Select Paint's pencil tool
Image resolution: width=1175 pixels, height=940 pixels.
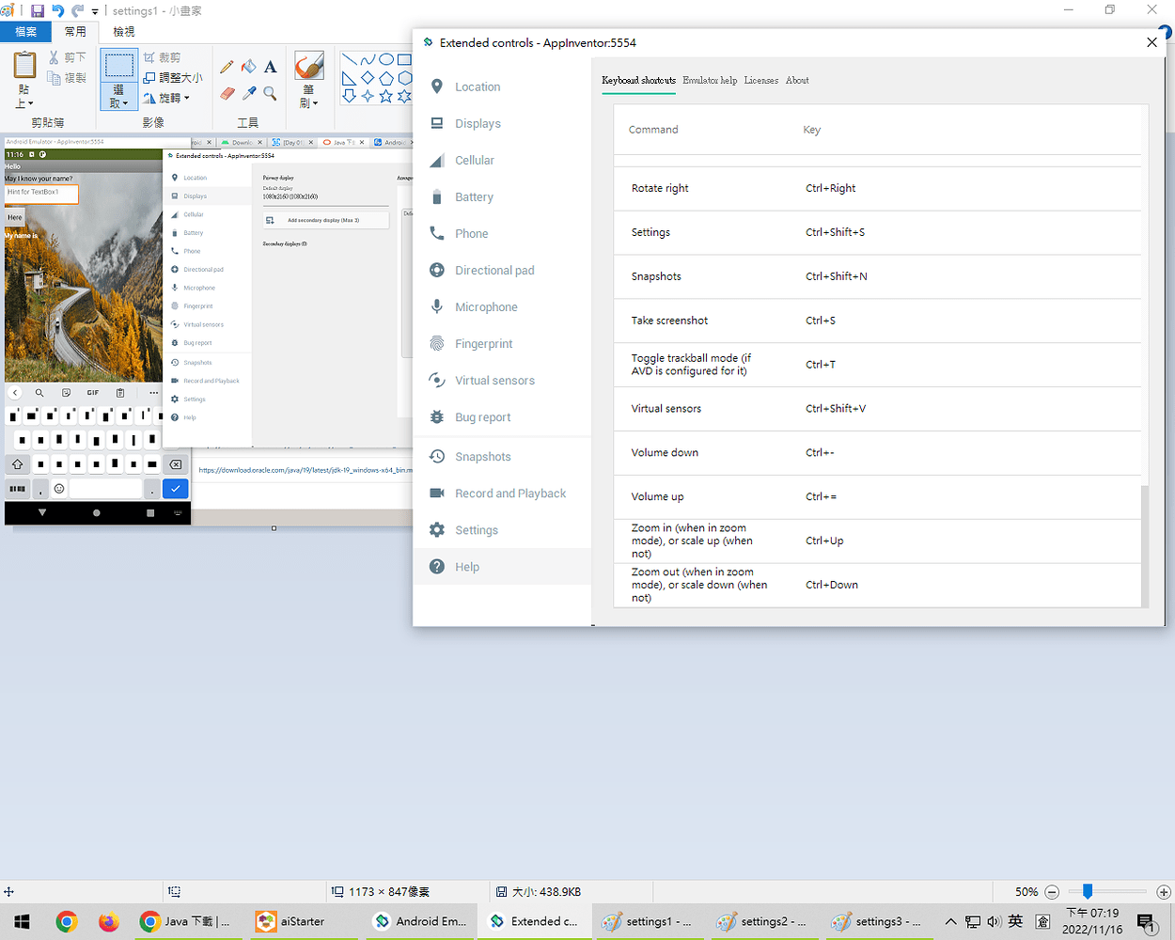click(226, 67)
